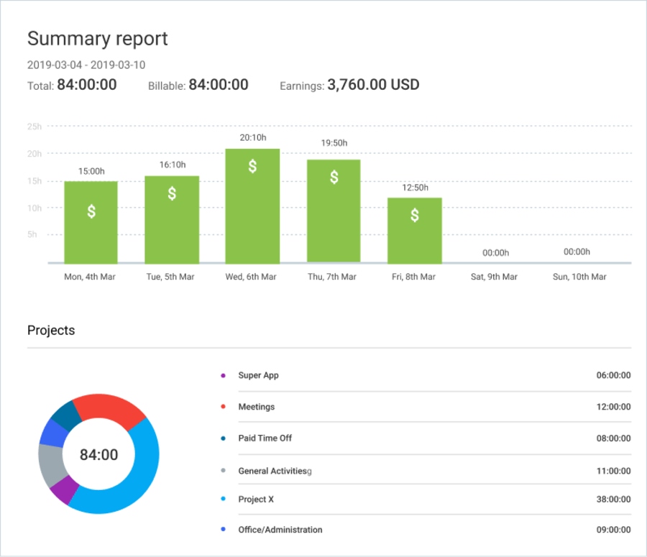Click the dollar icon on Wednesday's tallest bar
The width and height of the screenshot is (647, 557).
[x=252, y=166]
